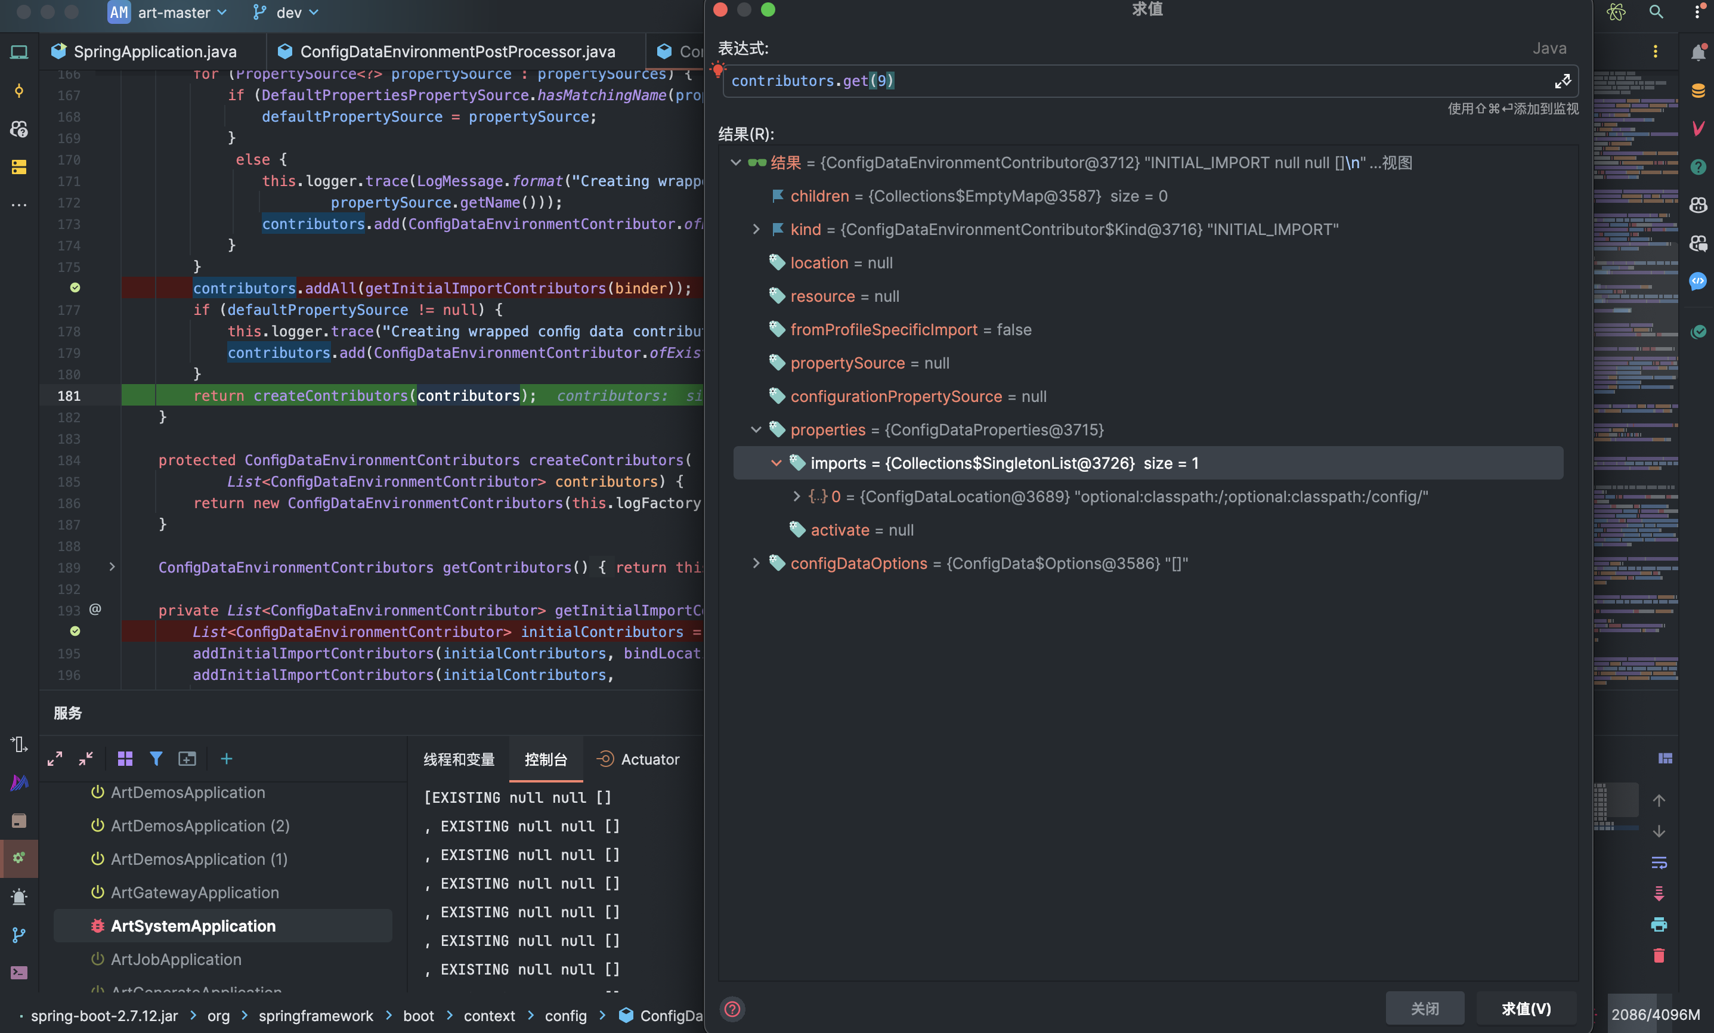Viewport: 1714px width, 1033px height.
Task: Click the 关闭 close button
Action: point(1424,1008)
